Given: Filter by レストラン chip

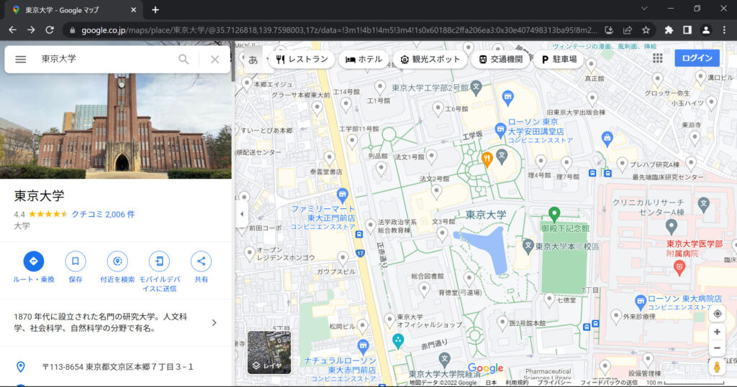Looking at the screenshot, I should [x=302, y=59].
